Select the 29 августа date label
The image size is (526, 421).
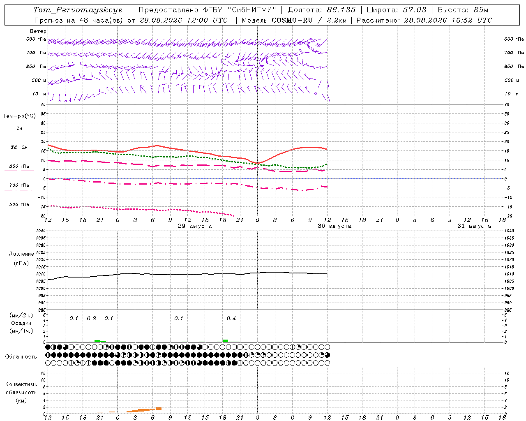195,226
